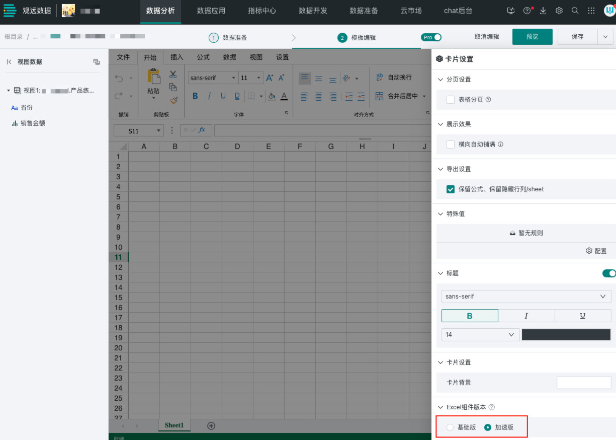Toggle the Pro switch
The width and height of the screenshot is (616, 440).
tap(431, 37)
